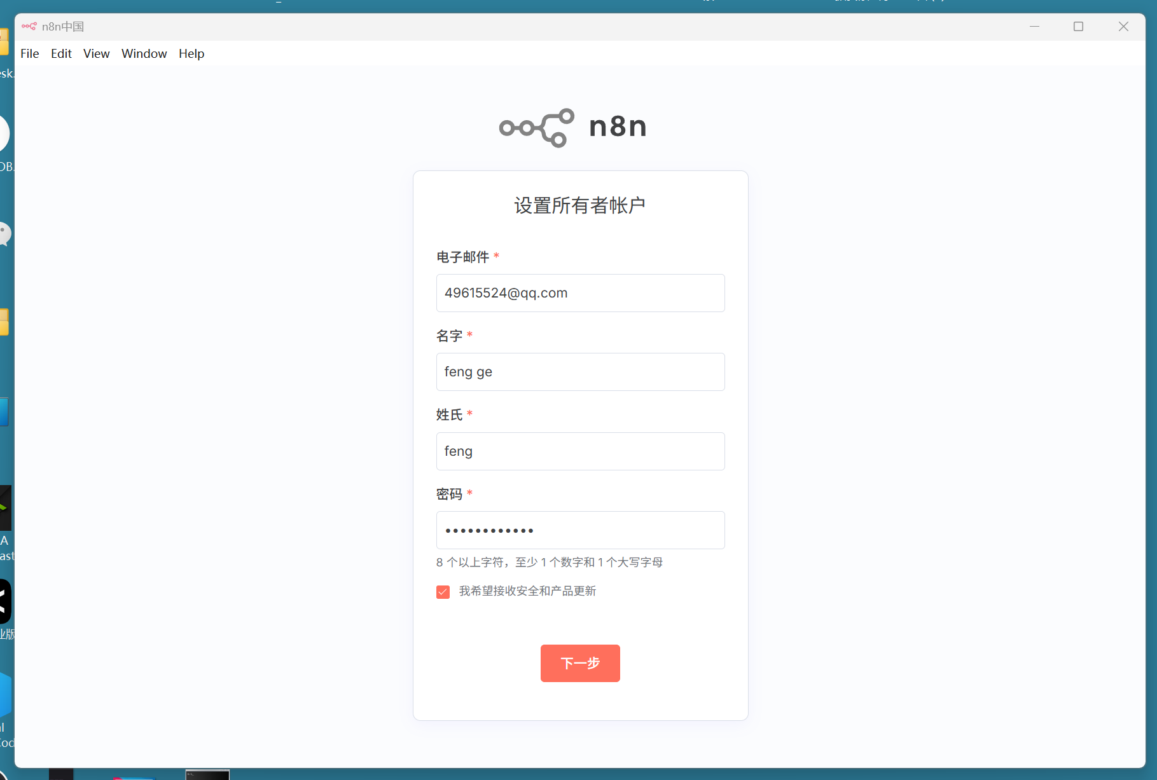Click the last name field showing feng
This screenshot has width=1157, height=780.
point(580,451)
